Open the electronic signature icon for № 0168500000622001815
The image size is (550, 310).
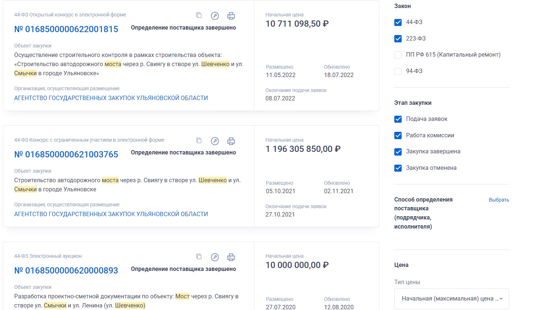pos(215,16)
